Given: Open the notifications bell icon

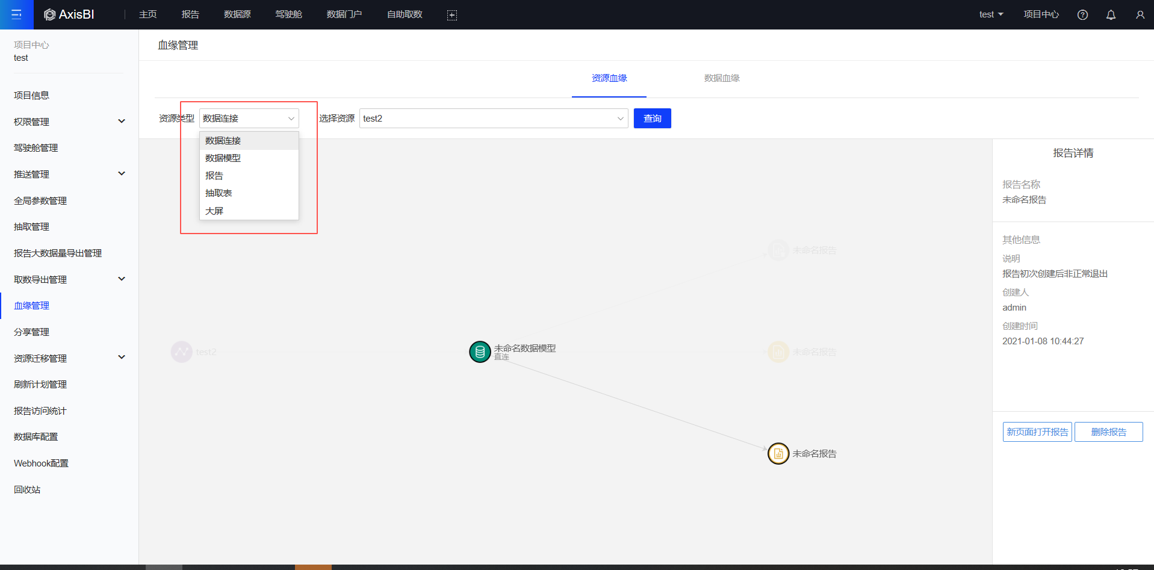Looking at the screenshot, I should pyautogui.click(x=1111, y=15).
